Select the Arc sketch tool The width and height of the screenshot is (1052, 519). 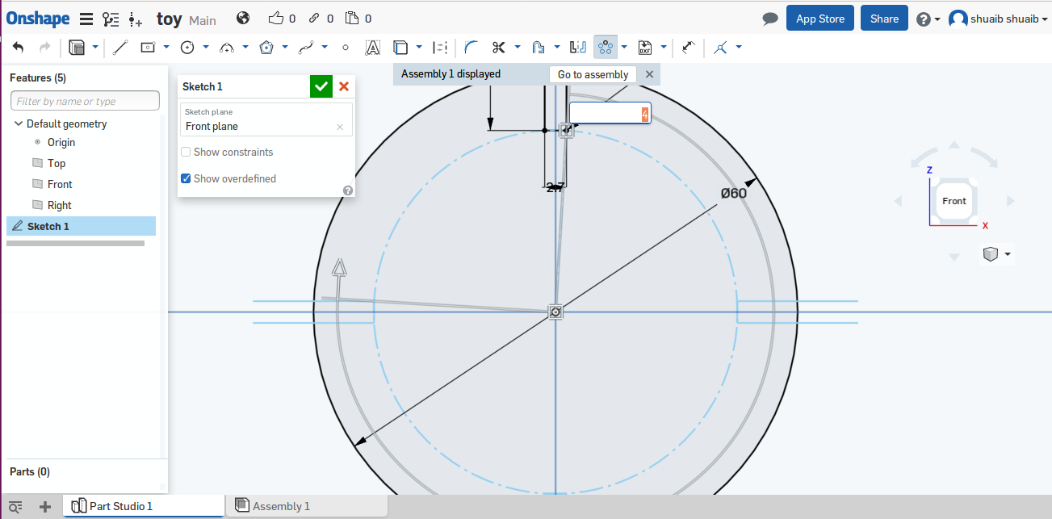(x=227, y=48)
